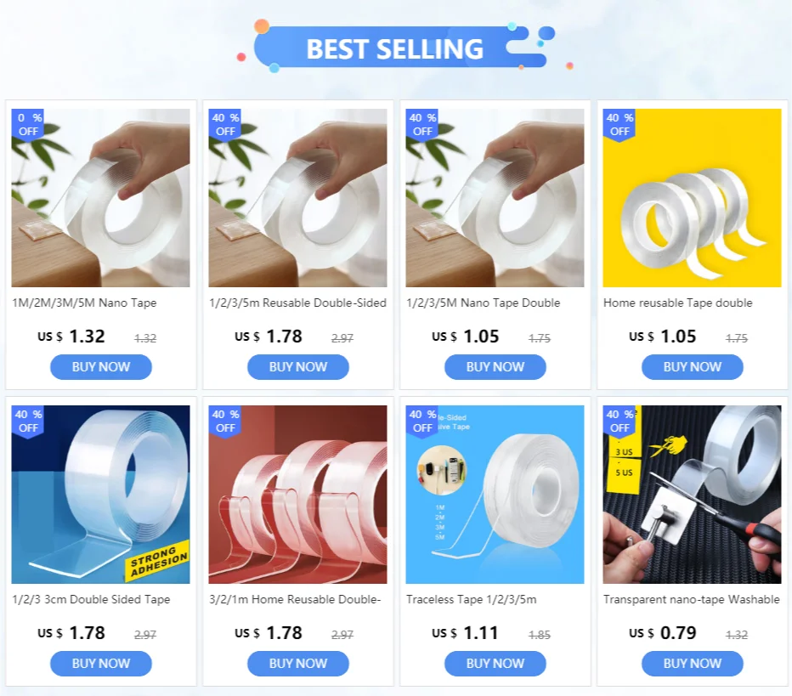
Task: Open the 1/2/3/5M Nano Tape Double title link
Action: click(x=484, y=303)
